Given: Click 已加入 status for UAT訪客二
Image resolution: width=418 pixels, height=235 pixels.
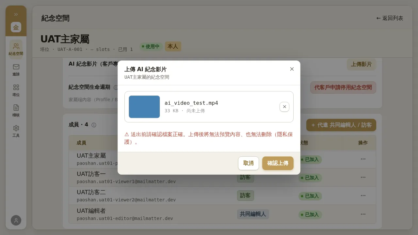Looking at the screenshot, I should (x=310, y=196).
